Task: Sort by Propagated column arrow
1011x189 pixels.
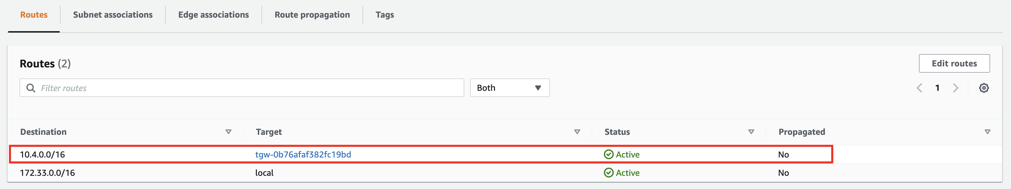Action: point(988,132)
